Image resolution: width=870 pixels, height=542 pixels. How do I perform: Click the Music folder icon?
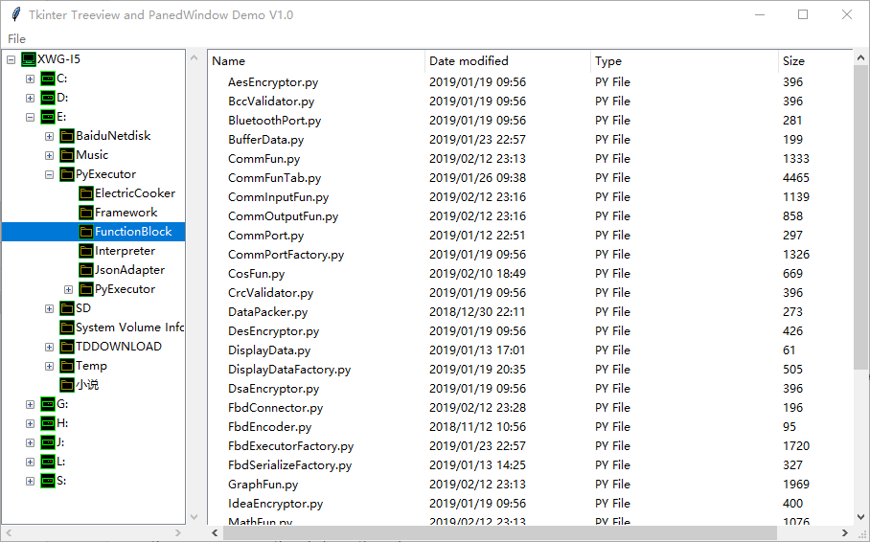coord(67,155)
